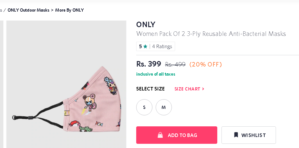View the 4 Ratings count
The image size is (299, 148).
[162, 47]
